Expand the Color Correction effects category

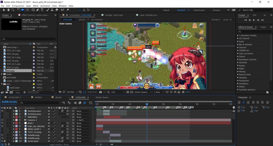click(238, 54)
